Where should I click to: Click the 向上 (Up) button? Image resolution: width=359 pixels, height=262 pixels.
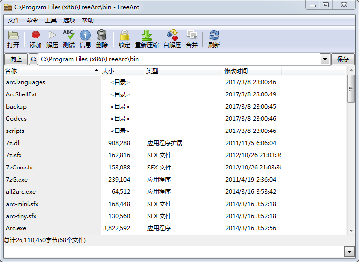click(16, 59)
